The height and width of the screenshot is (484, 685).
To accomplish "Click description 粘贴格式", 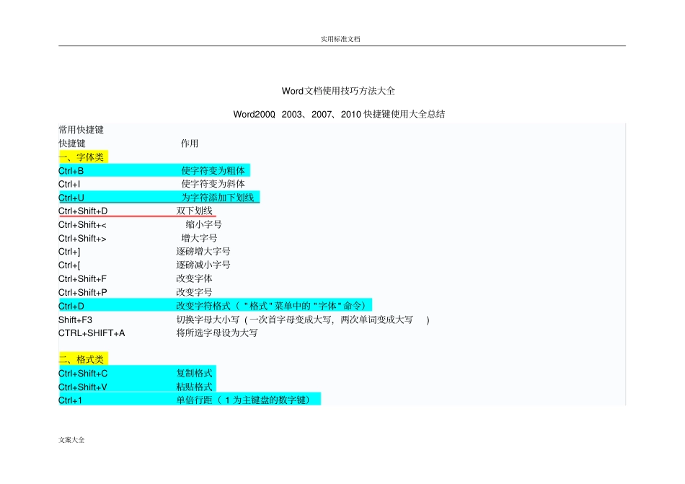I will pyautogui.click(x=195, y=387).
